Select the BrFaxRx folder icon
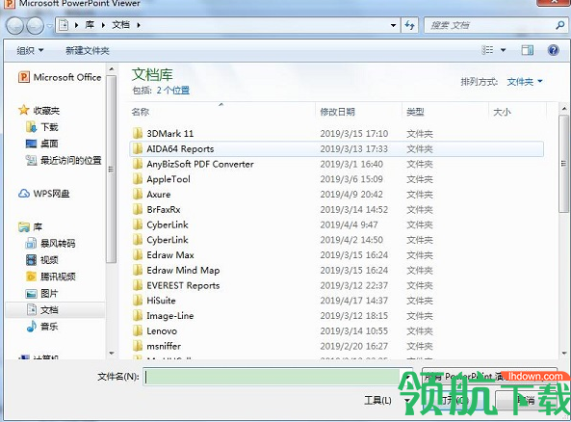The width and height of the screenshot is (571, 422). click(138, 209)
